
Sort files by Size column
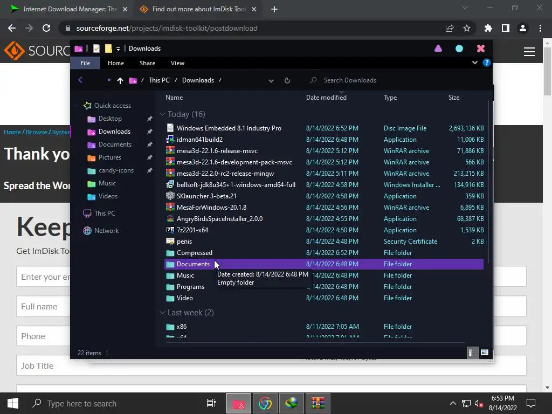point(454,98)
